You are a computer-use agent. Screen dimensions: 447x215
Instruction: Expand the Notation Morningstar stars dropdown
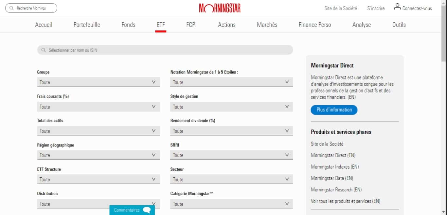pyautogui.click(x=231, y=82)
